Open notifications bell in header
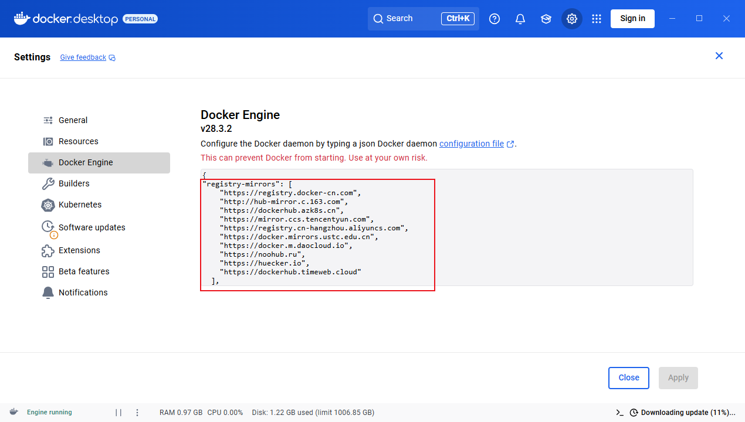Viewport: 745px width, 422px height. coord(520,19)
